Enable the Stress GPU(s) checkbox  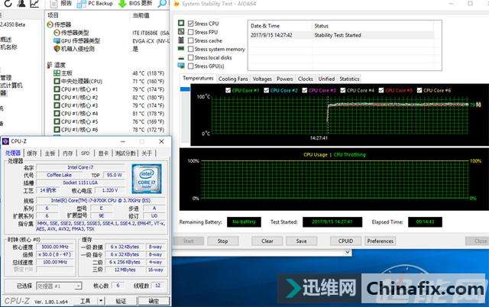(x=191, y=66)
